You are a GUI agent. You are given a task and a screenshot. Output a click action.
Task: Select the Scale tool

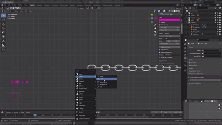point(3,32)
